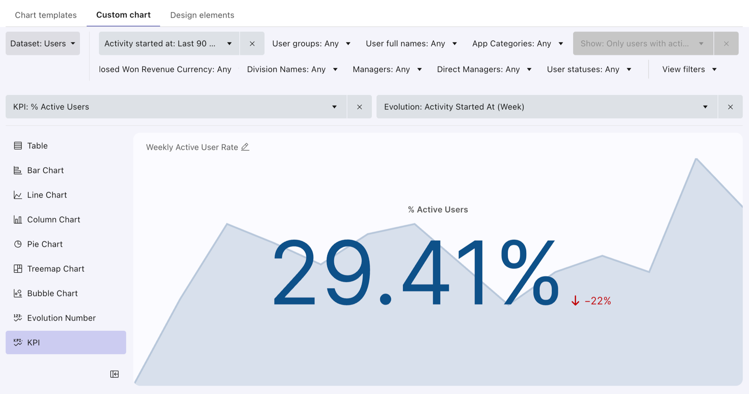This screenshot has height=394, width=749.
Task: Click the Table chart type icon
Action: pos(18,146)
